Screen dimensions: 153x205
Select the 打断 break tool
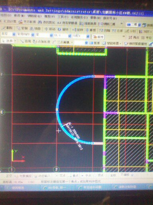click(x=105, y=30)
